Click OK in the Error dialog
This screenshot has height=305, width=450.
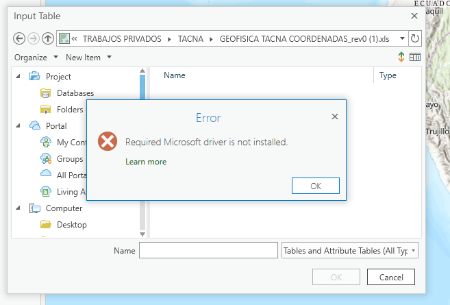coord(315,186)
